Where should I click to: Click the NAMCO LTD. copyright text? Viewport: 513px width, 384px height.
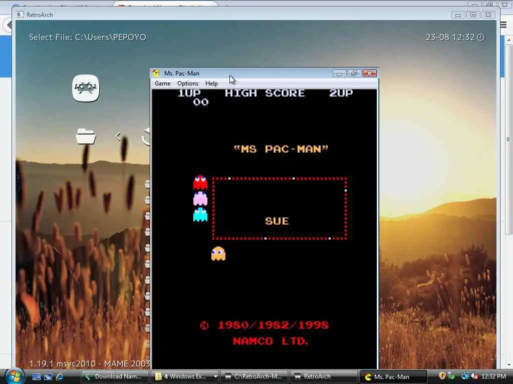pos(271,341)
